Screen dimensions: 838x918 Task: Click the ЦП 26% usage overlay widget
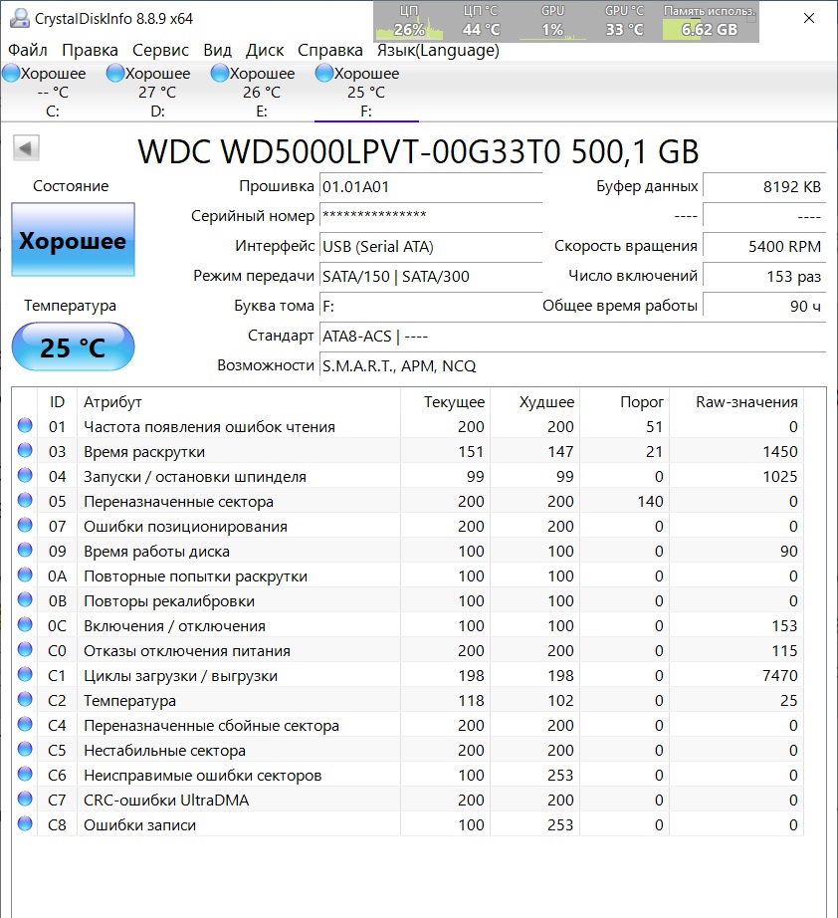(410, 22)
